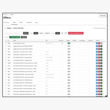Click the blue action icon in row 9922
The width and height of the screenshot is (110, 110).
coord(97,91)
